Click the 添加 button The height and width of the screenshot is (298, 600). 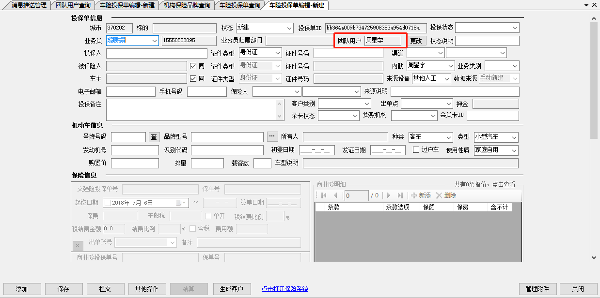click(x=22, y=289)
